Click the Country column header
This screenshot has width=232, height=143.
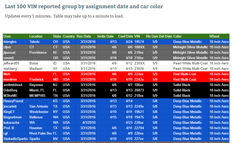point(69,36)
